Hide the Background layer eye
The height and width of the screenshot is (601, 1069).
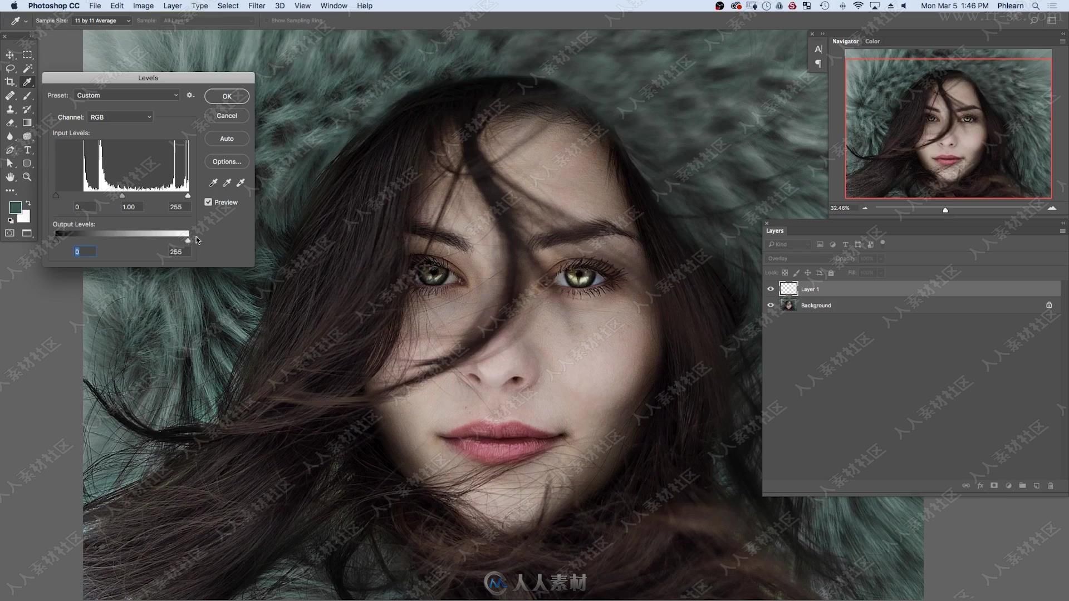tap(771, 305)
